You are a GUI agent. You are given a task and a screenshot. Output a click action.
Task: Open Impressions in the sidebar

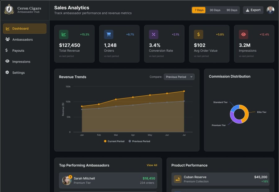click(x=25, y=62)
